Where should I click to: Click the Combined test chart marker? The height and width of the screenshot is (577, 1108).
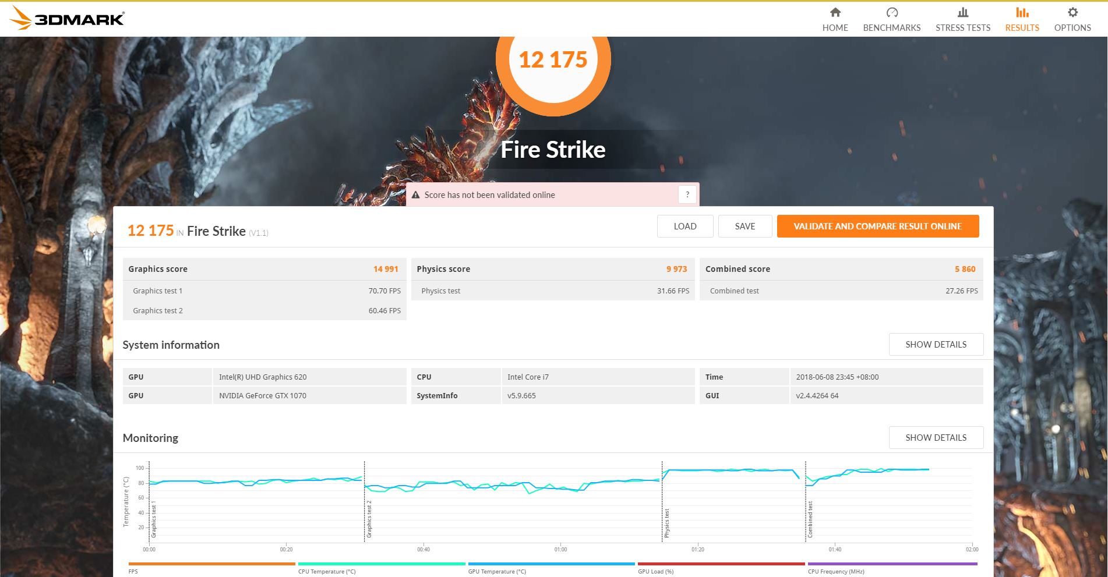810,519
